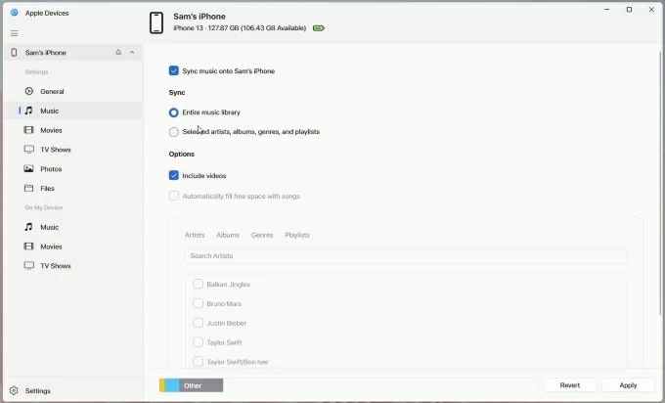The image size is (665, 403).
Task: Click the hamburger menu icon
Action: coord(14,33)
